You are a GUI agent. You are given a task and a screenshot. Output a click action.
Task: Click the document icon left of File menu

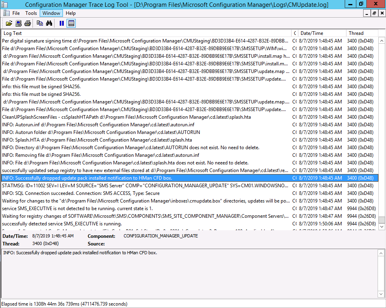pos(6,13)
